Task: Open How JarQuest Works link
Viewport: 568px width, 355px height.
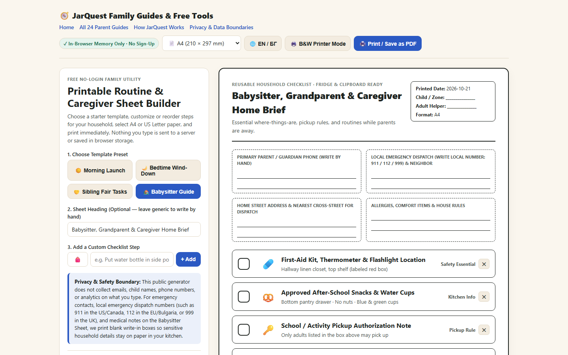Action: [x=159, y=27]
